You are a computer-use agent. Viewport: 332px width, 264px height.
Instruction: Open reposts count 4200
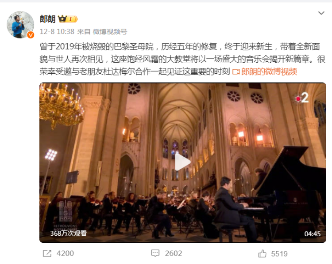[x=65, y=253]
